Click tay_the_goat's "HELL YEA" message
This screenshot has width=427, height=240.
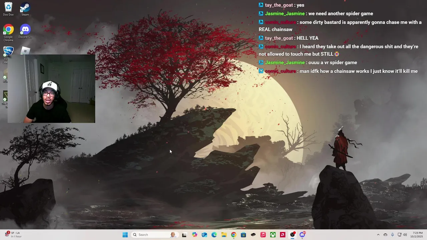[x=289, y=38]
